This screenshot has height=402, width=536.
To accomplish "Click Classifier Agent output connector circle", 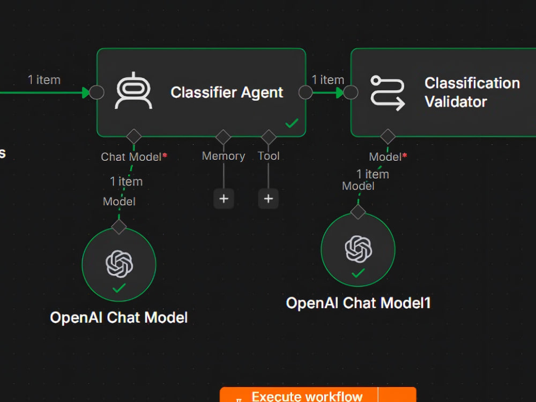I will pos(306,92).
